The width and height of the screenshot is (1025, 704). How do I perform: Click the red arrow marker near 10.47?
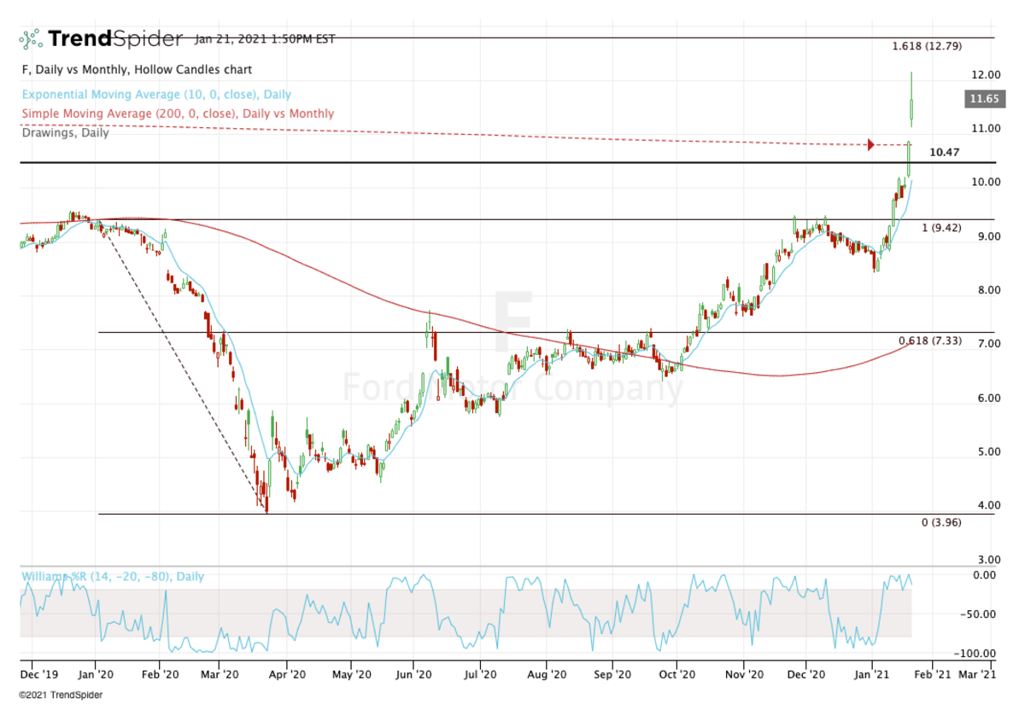870,144
